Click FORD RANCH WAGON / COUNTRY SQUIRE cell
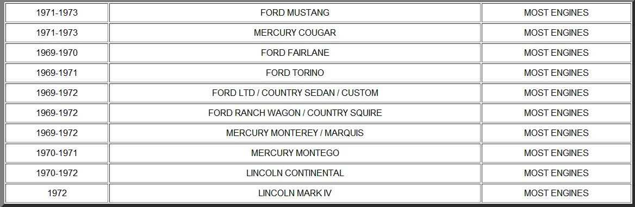 click(295, 113)
